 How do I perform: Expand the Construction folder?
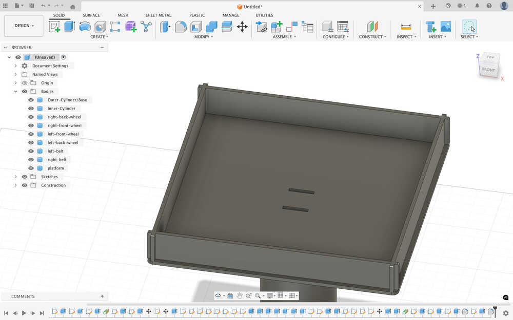15,185
